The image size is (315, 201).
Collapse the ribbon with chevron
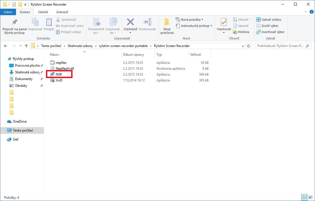point(305,12)
